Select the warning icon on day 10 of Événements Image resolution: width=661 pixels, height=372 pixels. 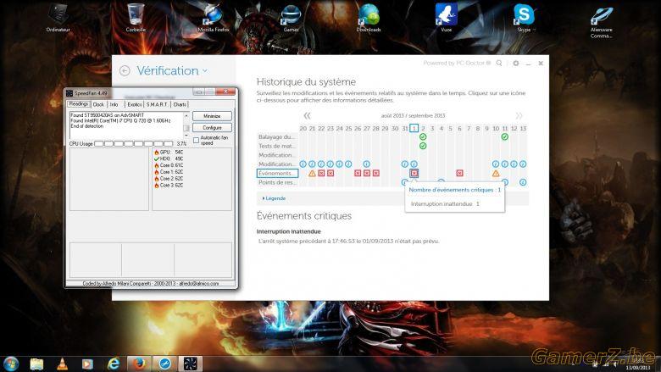pyautogui.click(x=496, y=173)
